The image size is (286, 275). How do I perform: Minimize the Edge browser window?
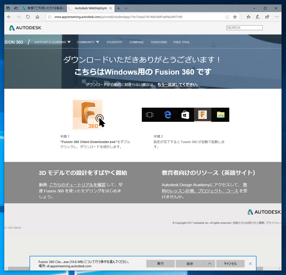coord(254,8)
